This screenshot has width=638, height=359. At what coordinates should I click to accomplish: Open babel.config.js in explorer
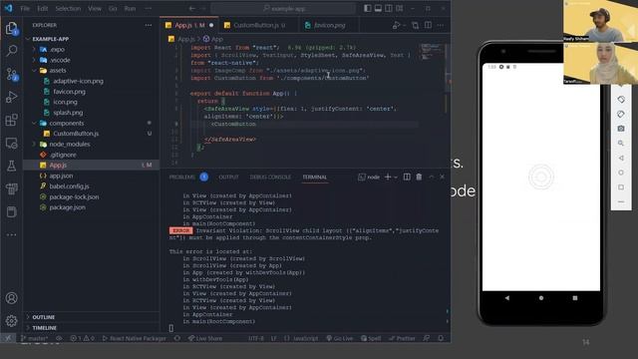tap(69, 186)
